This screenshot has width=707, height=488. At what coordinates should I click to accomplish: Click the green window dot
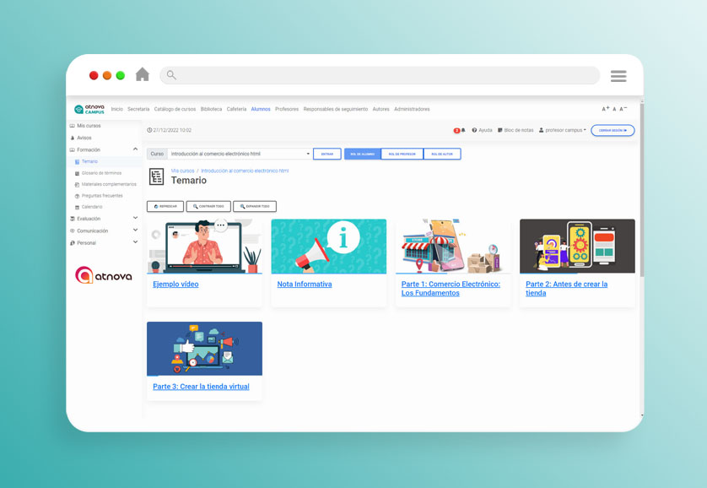[121, 75]
